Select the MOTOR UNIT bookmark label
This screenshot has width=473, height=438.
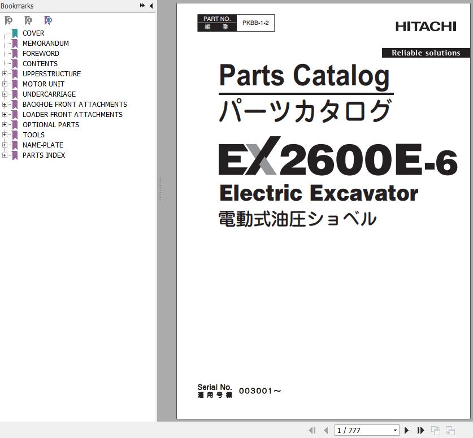coord(44,84)
